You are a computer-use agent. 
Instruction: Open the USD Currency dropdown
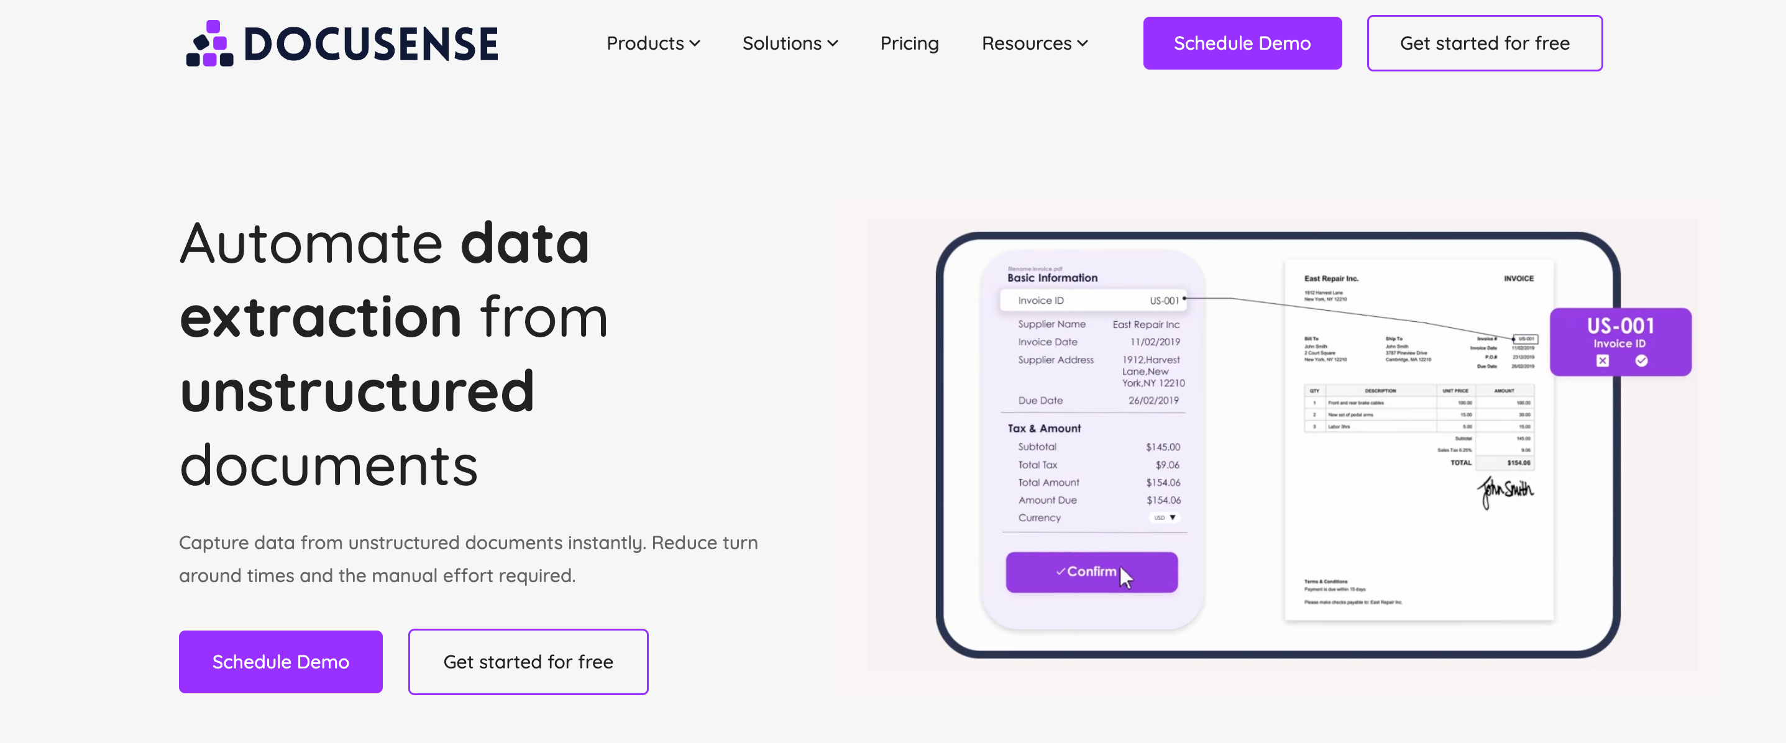click(x=1165, y=517)
